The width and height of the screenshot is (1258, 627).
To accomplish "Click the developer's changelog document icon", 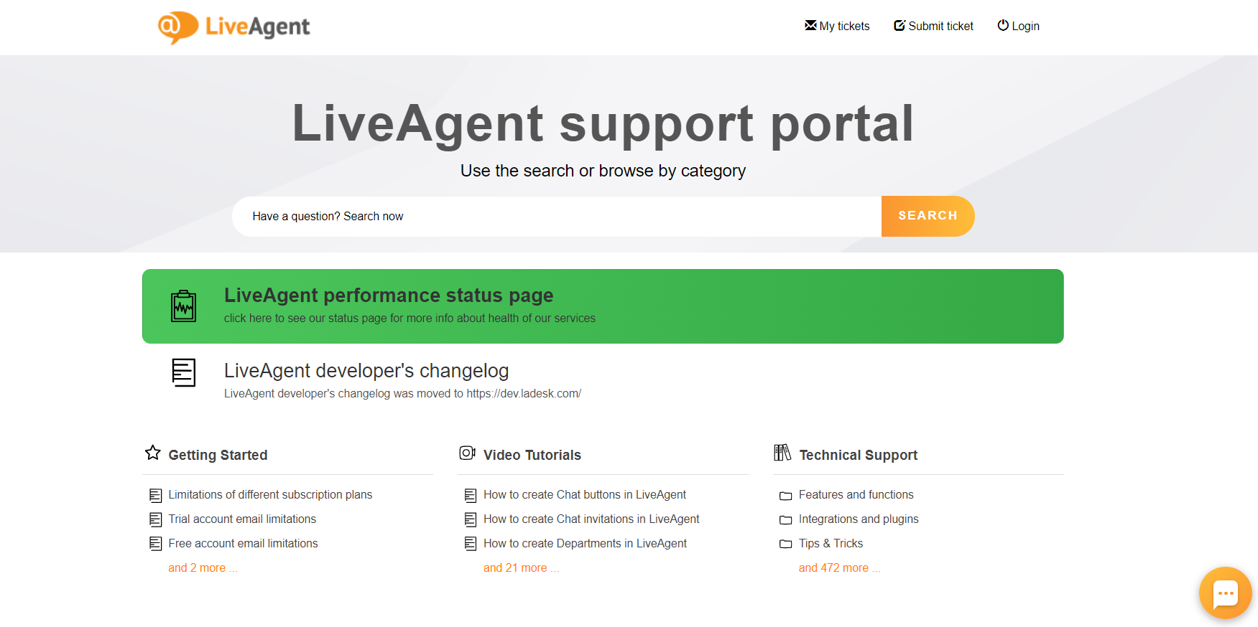I will pyautogui.click(x=183, y=372).
